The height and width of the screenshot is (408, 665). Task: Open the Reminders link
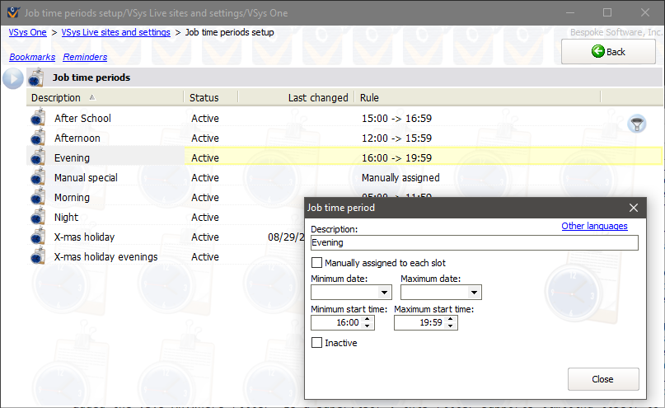click(x=85, y=58)
